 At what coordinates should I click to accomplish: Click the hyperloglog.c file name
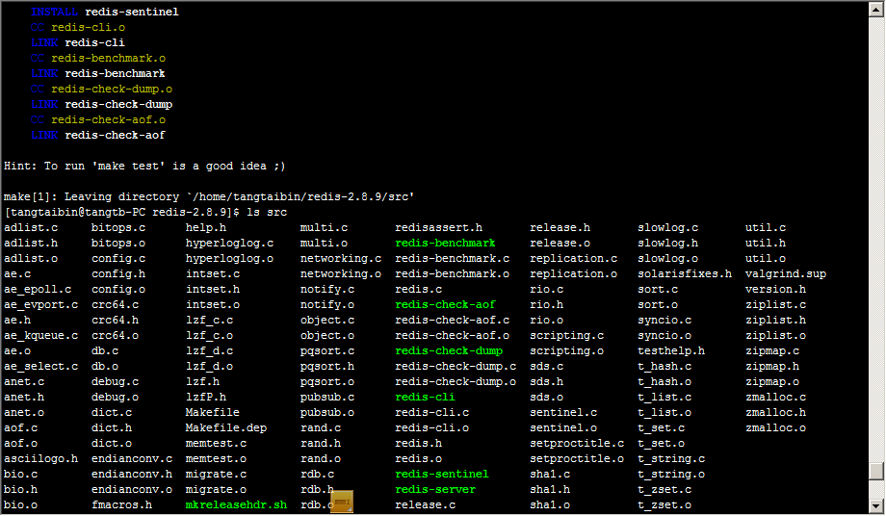pos(229,243)
